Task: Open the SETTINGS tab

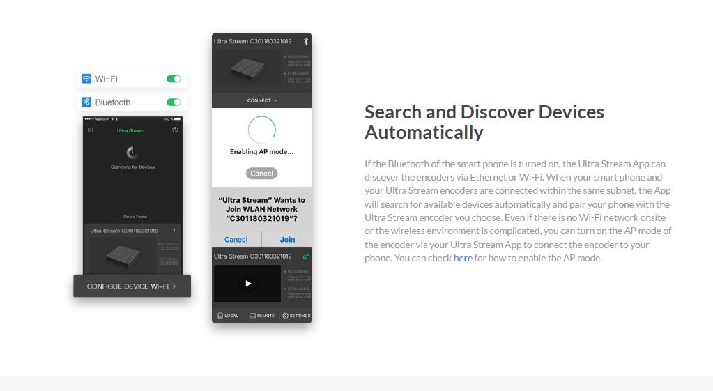Action: pos(296,316)
